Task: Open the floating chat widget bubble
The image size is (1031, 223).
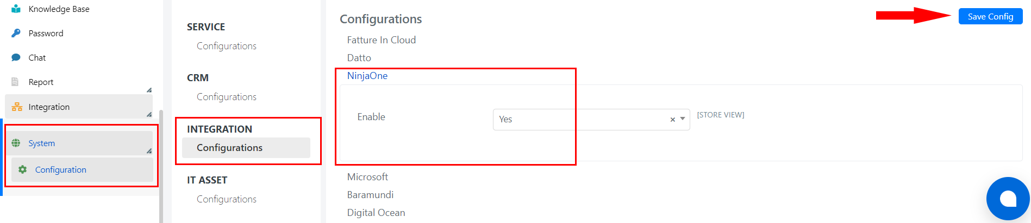Action: click(x=1008, y=199)
